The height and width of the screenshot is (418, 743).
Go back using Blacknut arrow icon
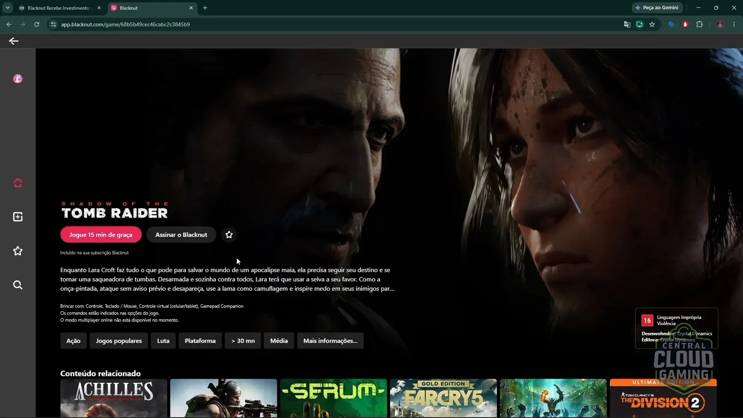tap(13, 41)
